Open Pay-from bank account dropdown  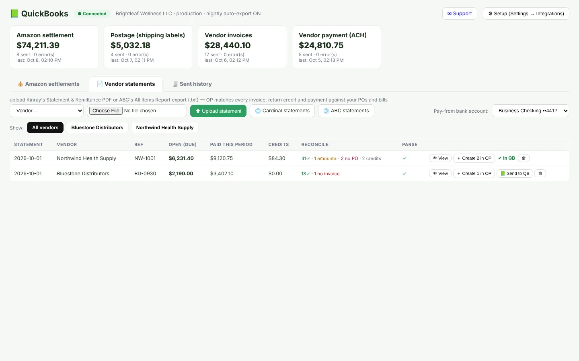(530, 111)
